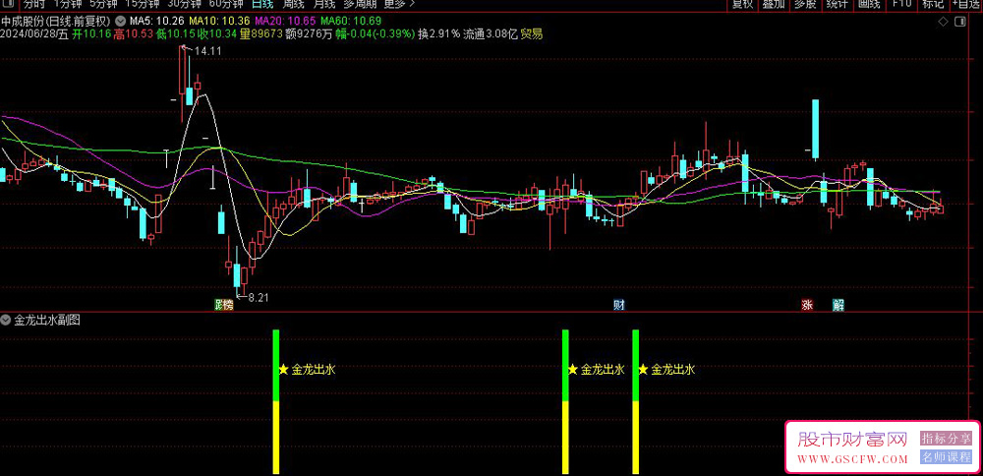The height and width of the screenshot is (476, 983).
Task: Click the 2024/06/28/五 date text
Action: tap(34, 33)
